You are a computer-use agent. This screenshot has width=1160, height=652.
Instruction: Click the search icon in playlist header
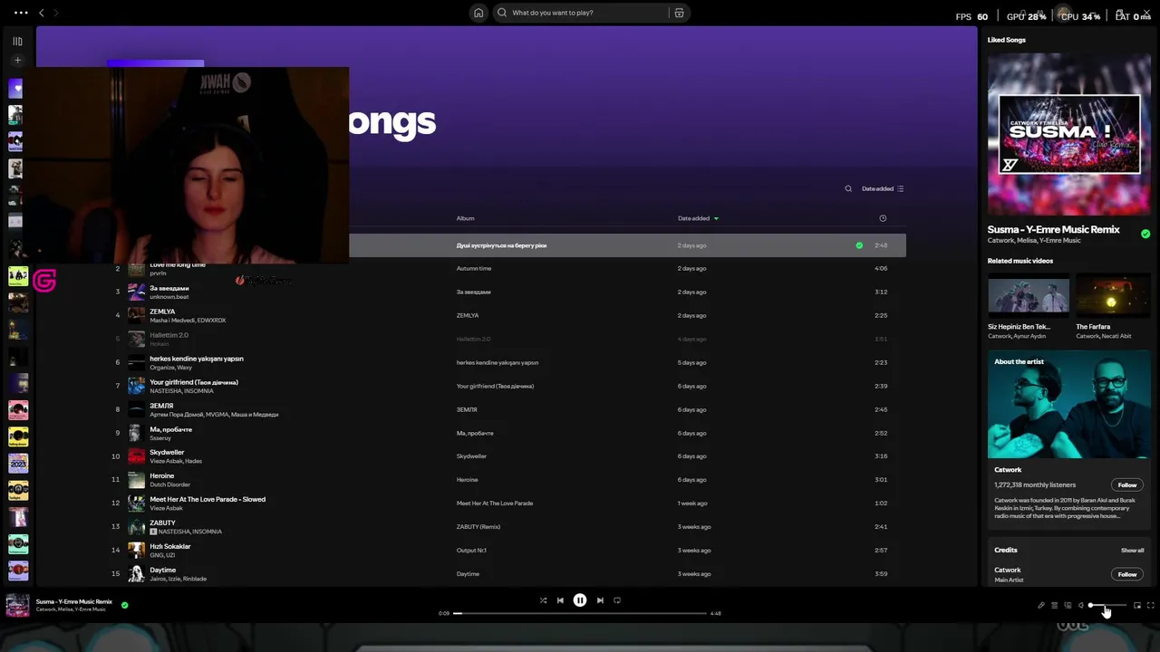848,188
